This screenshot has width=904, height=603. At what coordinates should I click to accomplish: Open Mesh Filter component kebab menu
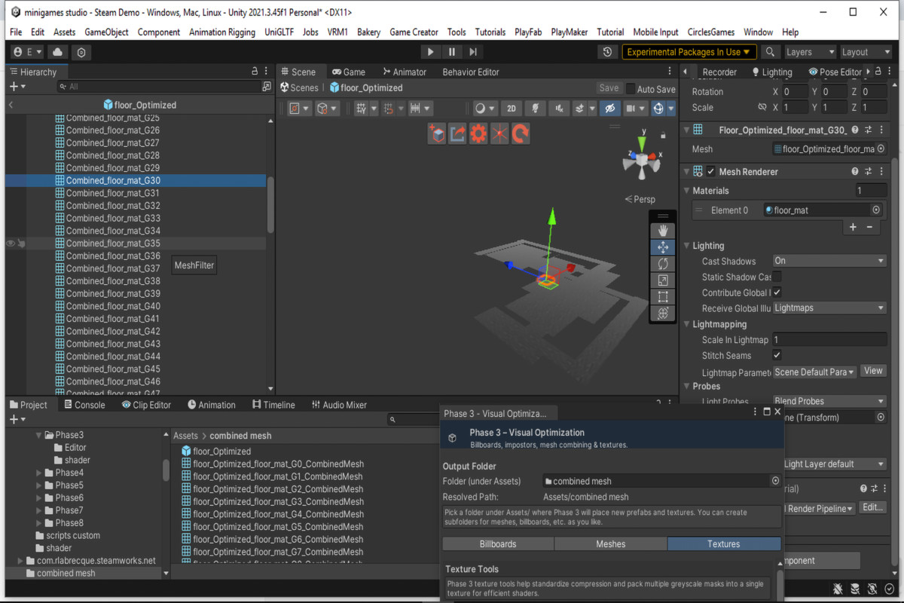881,130
